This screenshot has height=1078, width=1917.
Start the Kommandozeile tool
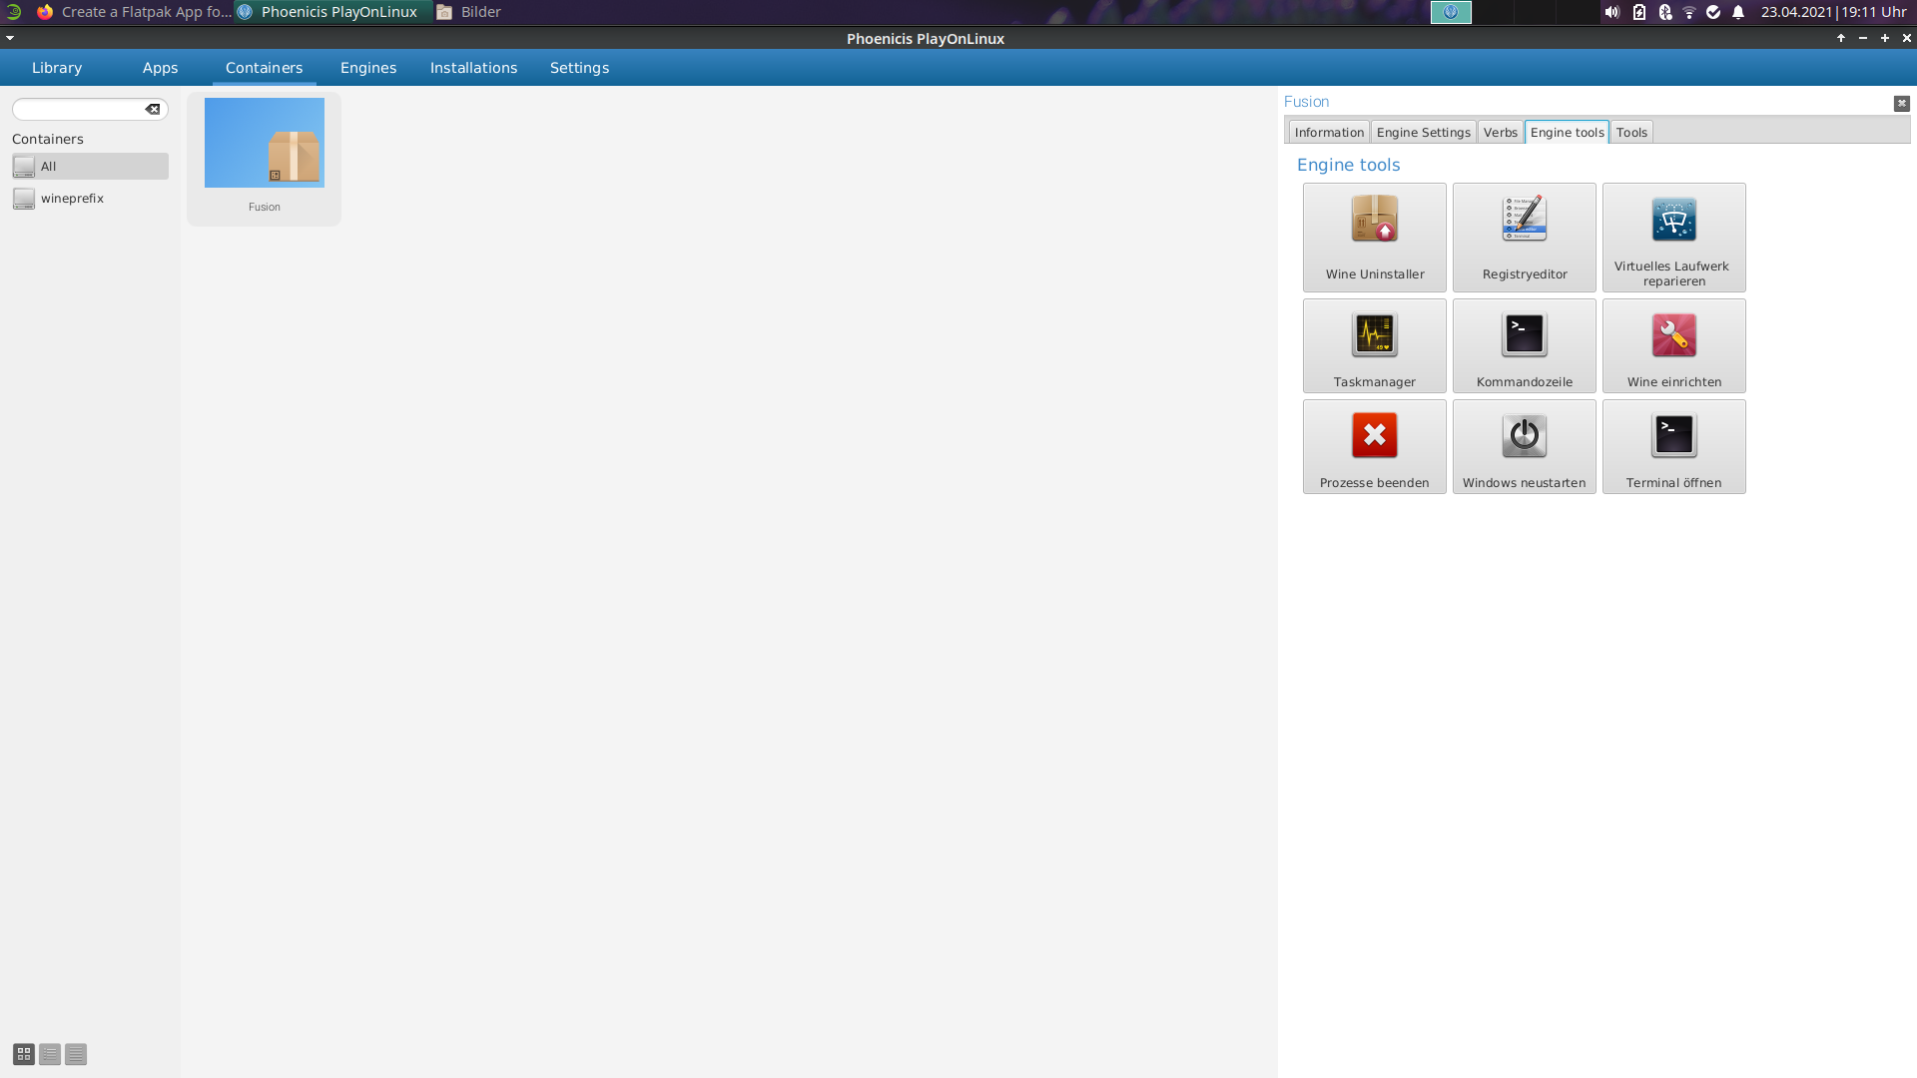click(1524, 345)
